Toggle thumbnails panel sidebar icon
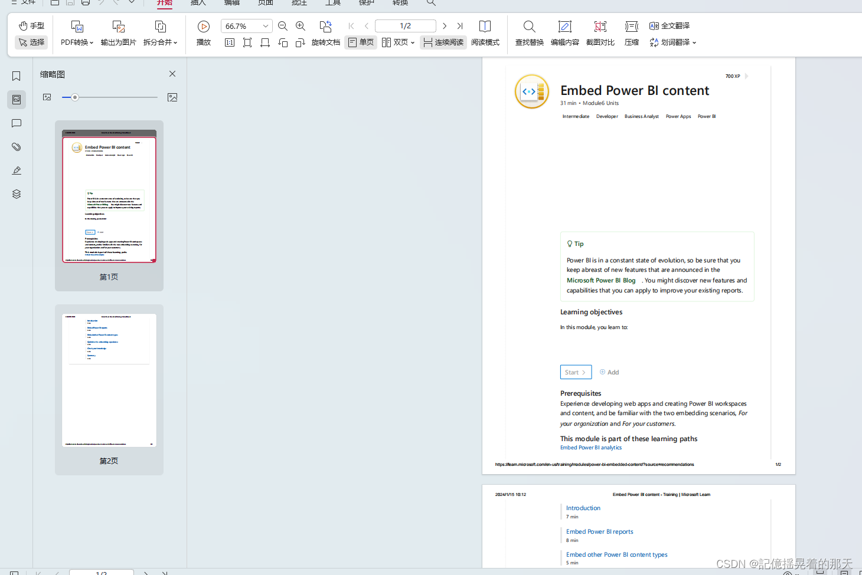 pyautogui.click(x=17, y=100)
